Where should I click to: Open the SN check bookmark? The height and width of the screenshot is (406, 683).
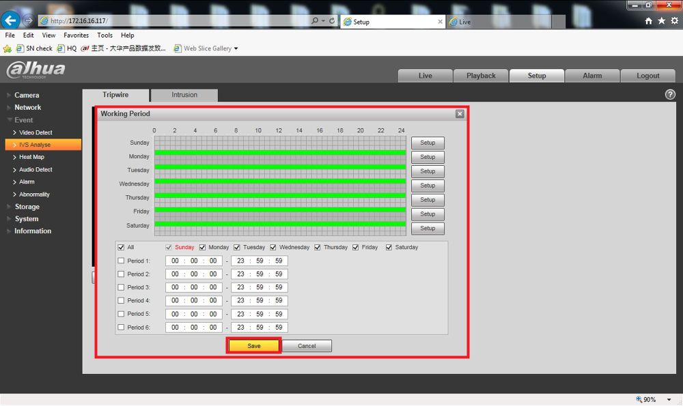(34, 48)
